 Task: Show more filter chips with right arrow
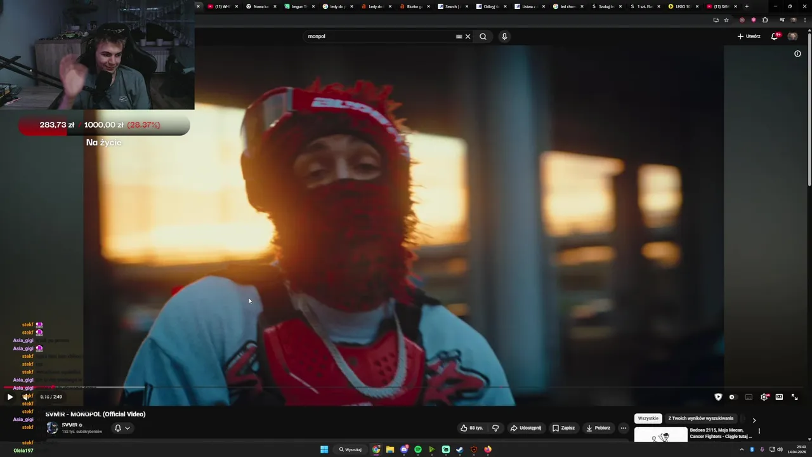[754, 420]
